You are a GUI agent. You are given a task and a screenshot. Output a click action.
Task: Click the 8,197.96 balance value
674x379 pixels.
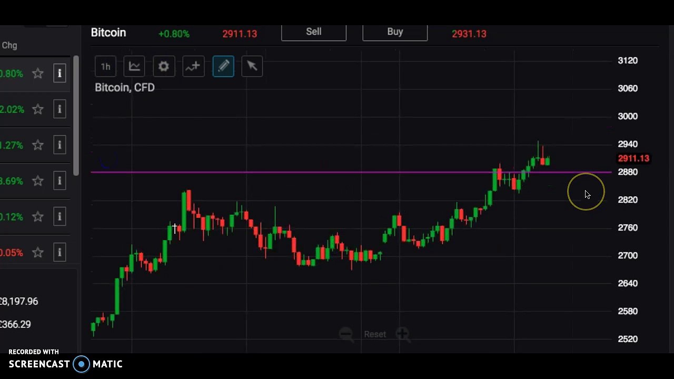tap(19, 302)
